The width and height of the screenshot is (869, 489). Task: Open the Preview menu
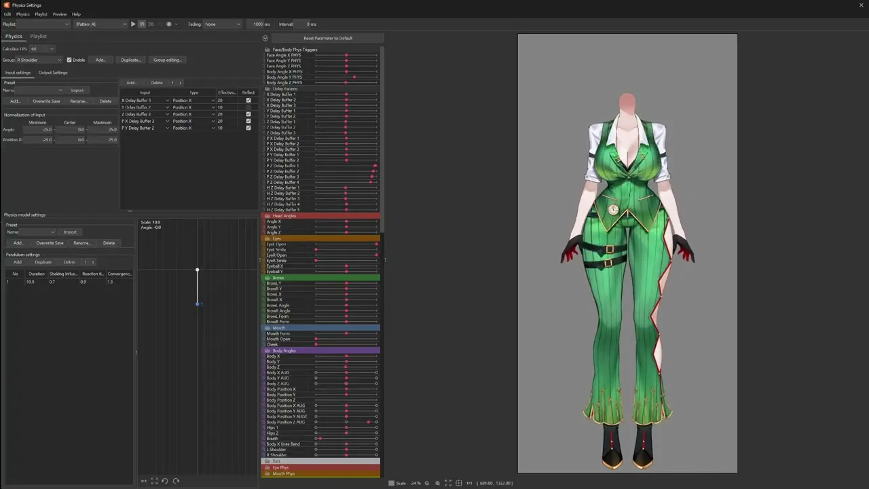[x=60, y=14]
